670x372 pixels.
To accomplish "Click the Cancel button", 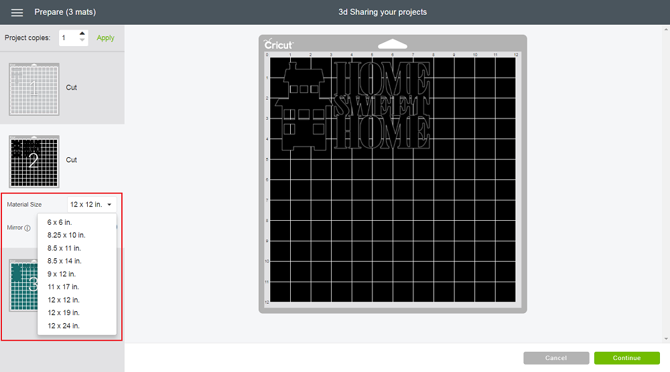I will click(556, 358).
